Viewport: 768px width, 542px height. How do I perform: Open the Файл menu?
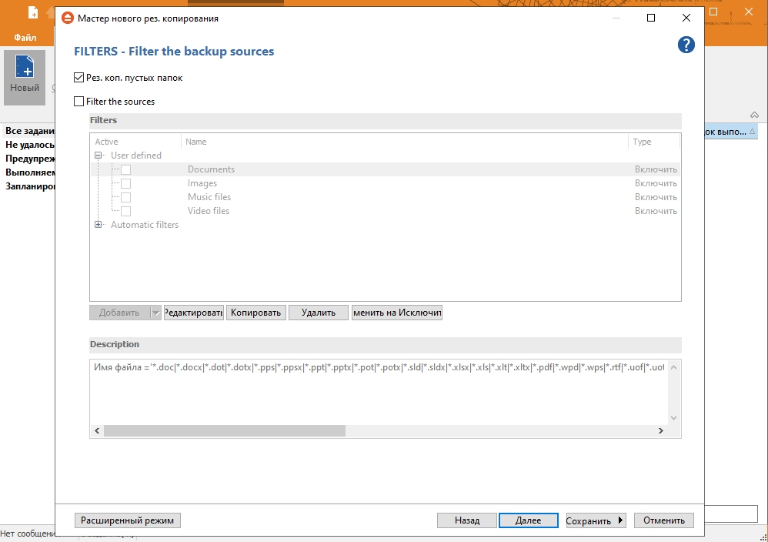coord(25,37)
